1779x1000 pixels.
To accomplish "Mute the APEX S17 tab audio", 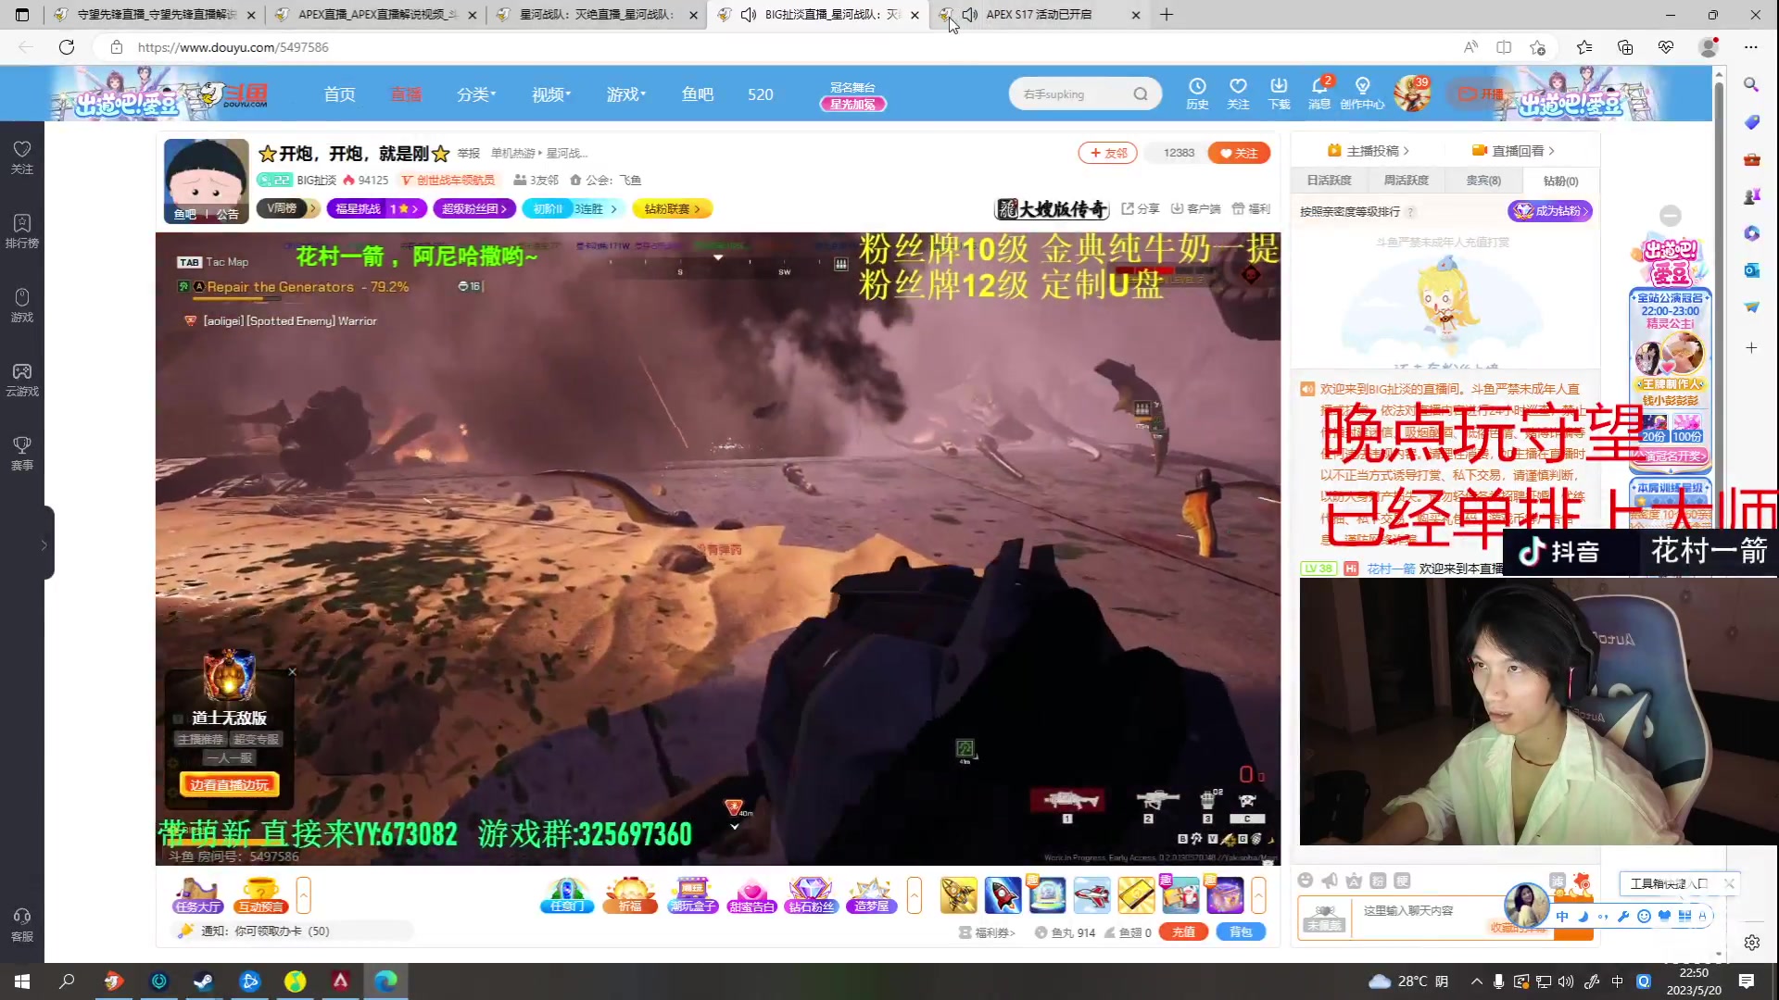I will coord(970,15).
